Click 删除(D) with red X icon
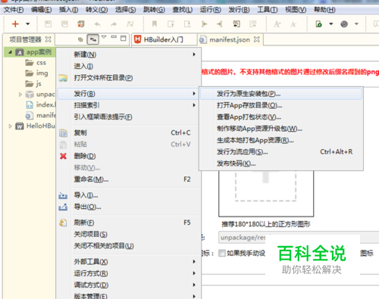Viewport: 379px width, 299px height. pos(129,156)
